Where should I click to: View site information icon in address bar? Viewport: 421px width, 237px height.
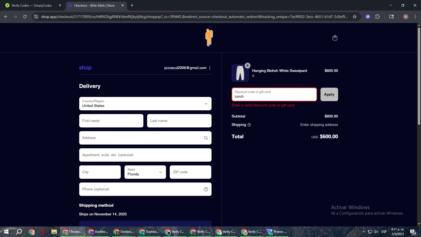point(36,17)
